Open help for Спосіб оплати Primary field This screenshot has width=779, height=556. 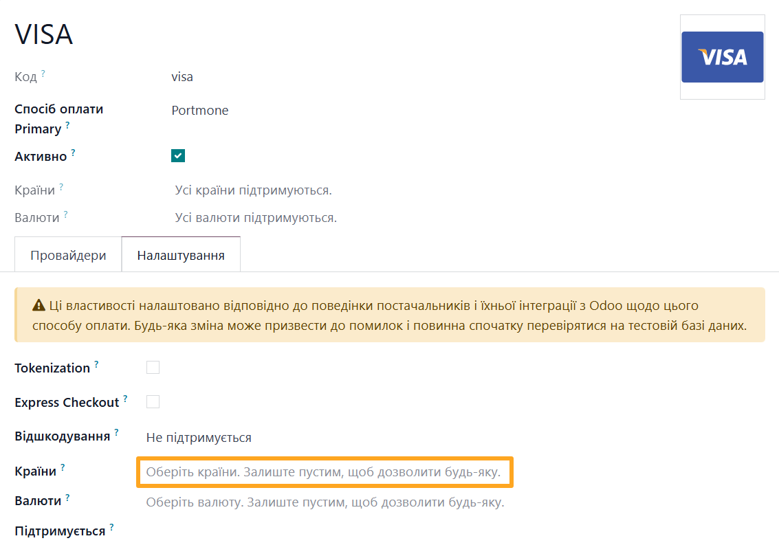pyautogui.click(x=67, y=124)
